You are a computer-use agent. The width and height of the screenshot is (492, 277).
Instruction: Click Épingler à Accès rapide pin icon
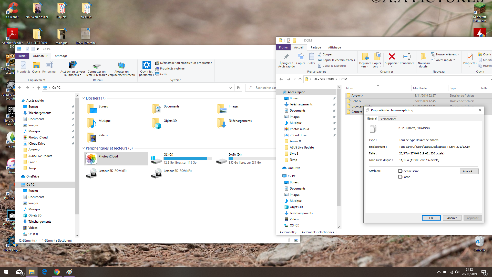click(286, 57)
